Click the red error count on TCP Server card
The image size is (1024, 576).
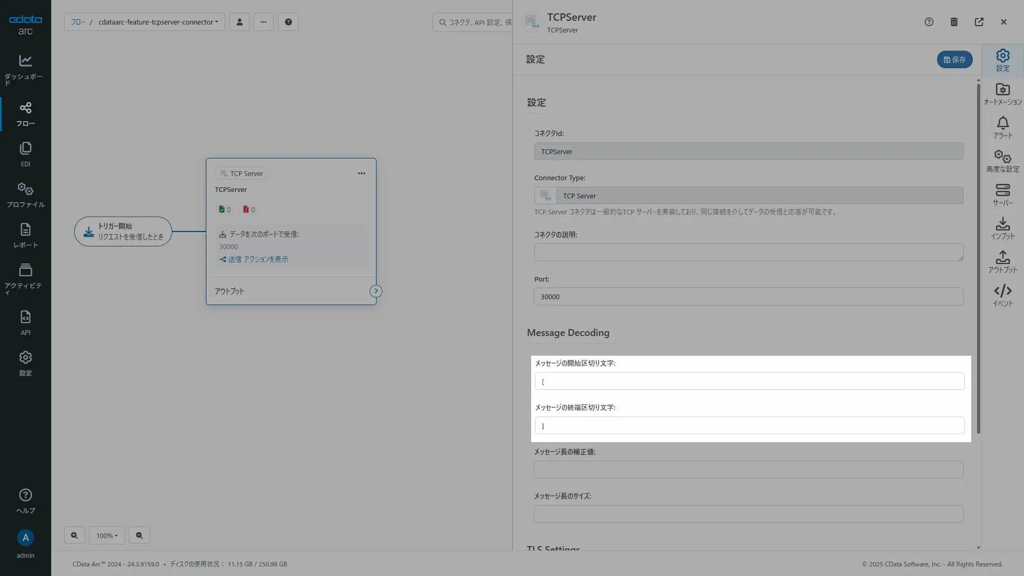[x=249, y=210]
